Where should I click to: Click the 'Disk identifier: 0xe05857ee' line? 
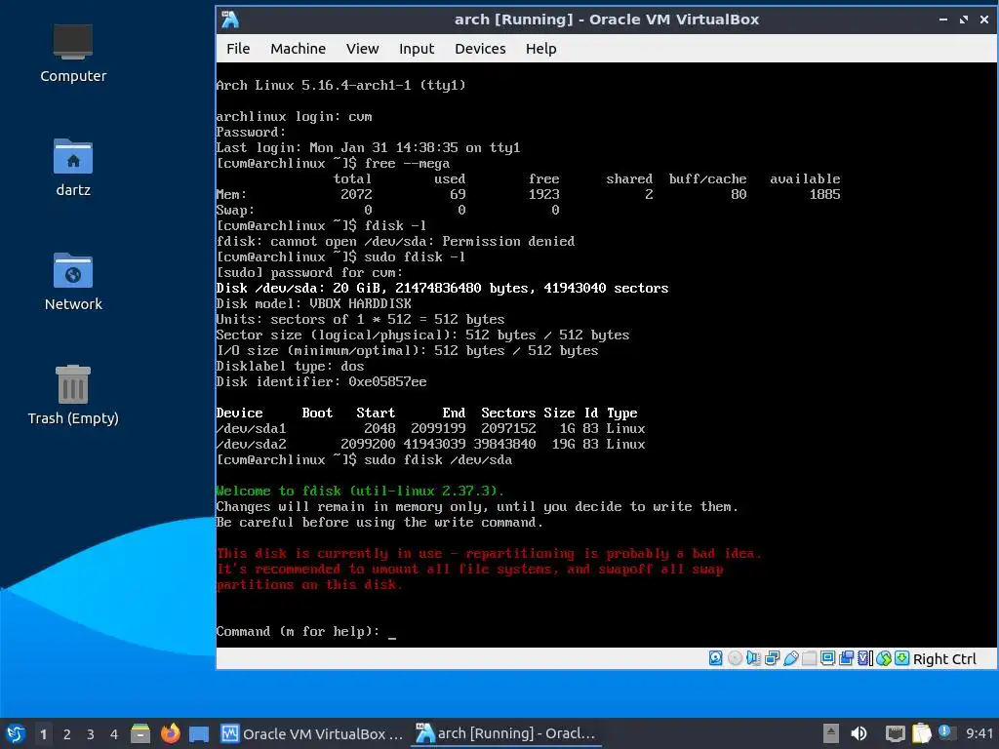point(321,382)
